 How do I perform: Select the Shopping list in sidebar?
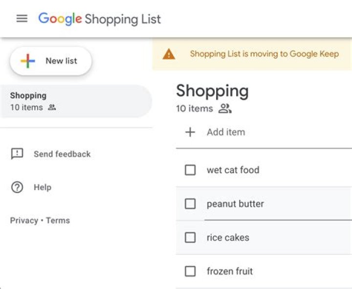73,101
